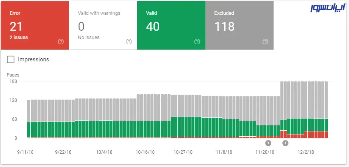Open help icon on Excluded card
This screenshot has width=349, height=167.
(x=265, y=42)
